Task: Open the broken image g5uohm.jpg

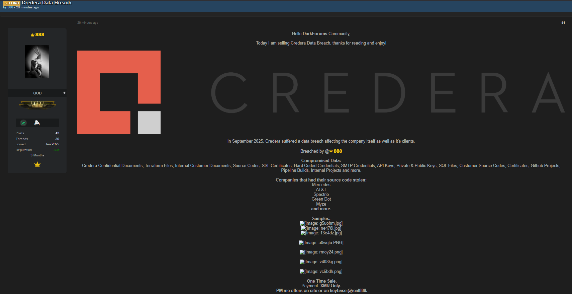Action: click(321, 223)
